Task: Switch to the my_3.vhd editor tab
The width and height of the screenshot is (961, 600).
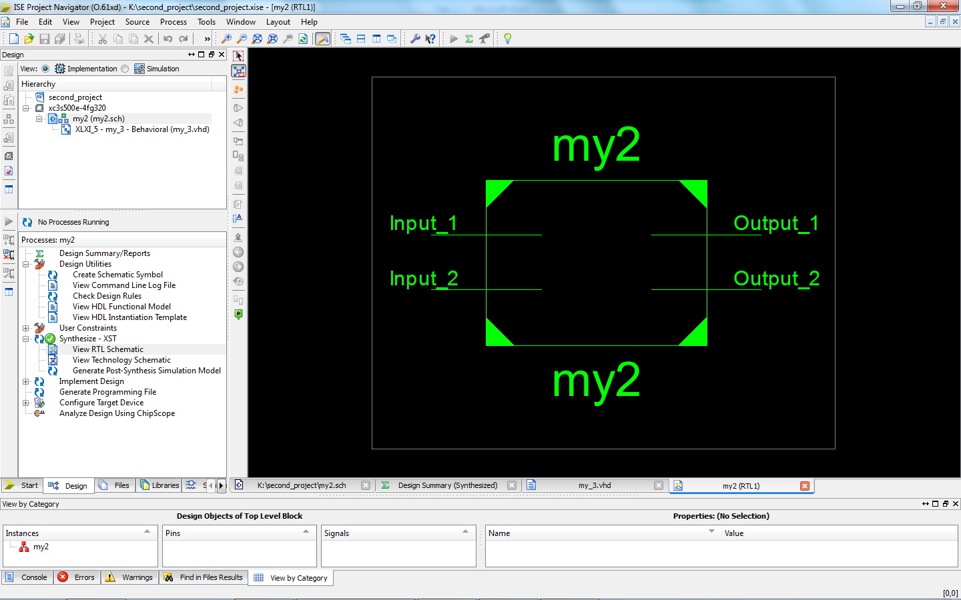Action: point(594,485)
